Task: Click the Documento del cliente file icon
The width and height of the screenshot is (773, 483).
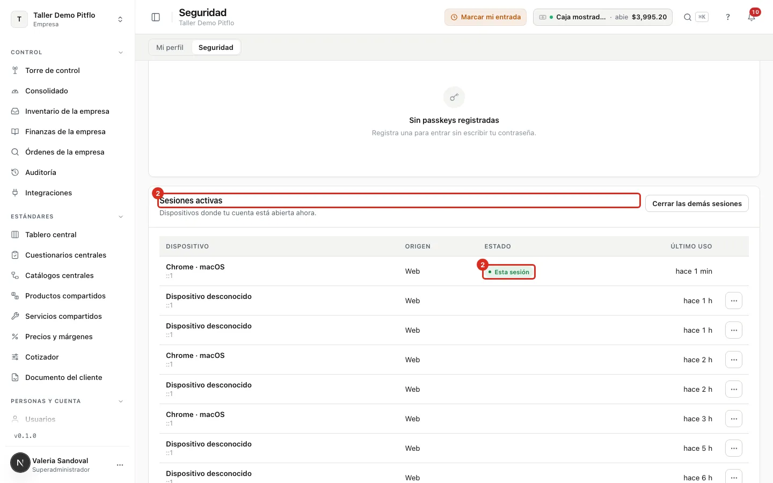Action: click(x=15, y=377)
